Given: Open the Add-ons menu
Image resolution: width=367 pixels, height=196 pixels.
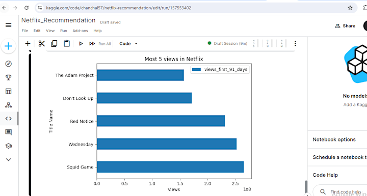Looking at the screenshot, I should pos(81,31).
